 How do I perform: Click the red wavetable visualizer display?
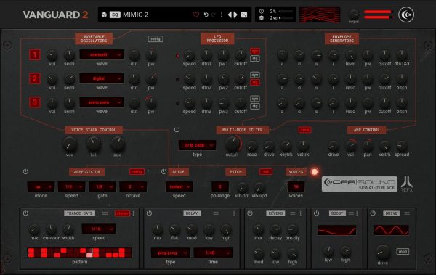(x=320, y=15)
